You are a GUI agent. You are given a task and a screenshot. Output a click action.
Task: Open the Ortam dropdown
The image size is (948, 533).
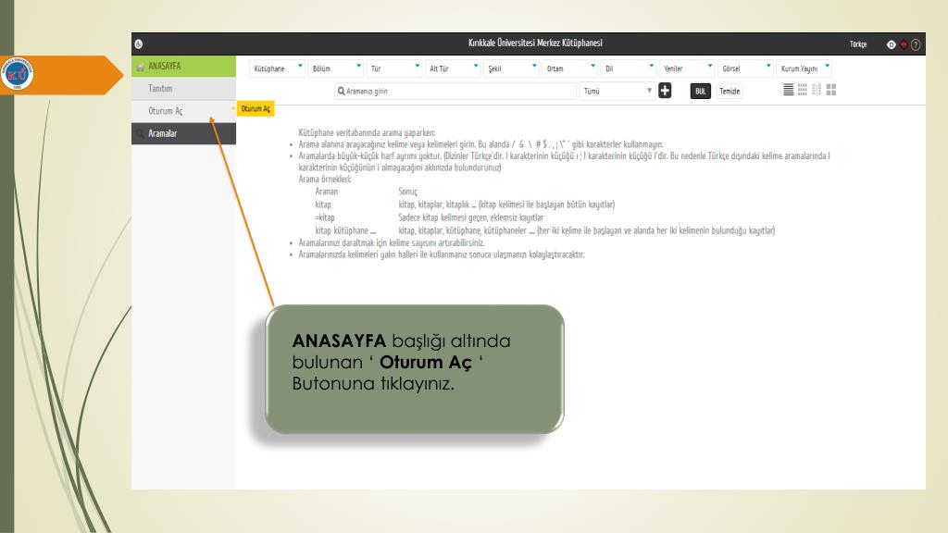570,68
